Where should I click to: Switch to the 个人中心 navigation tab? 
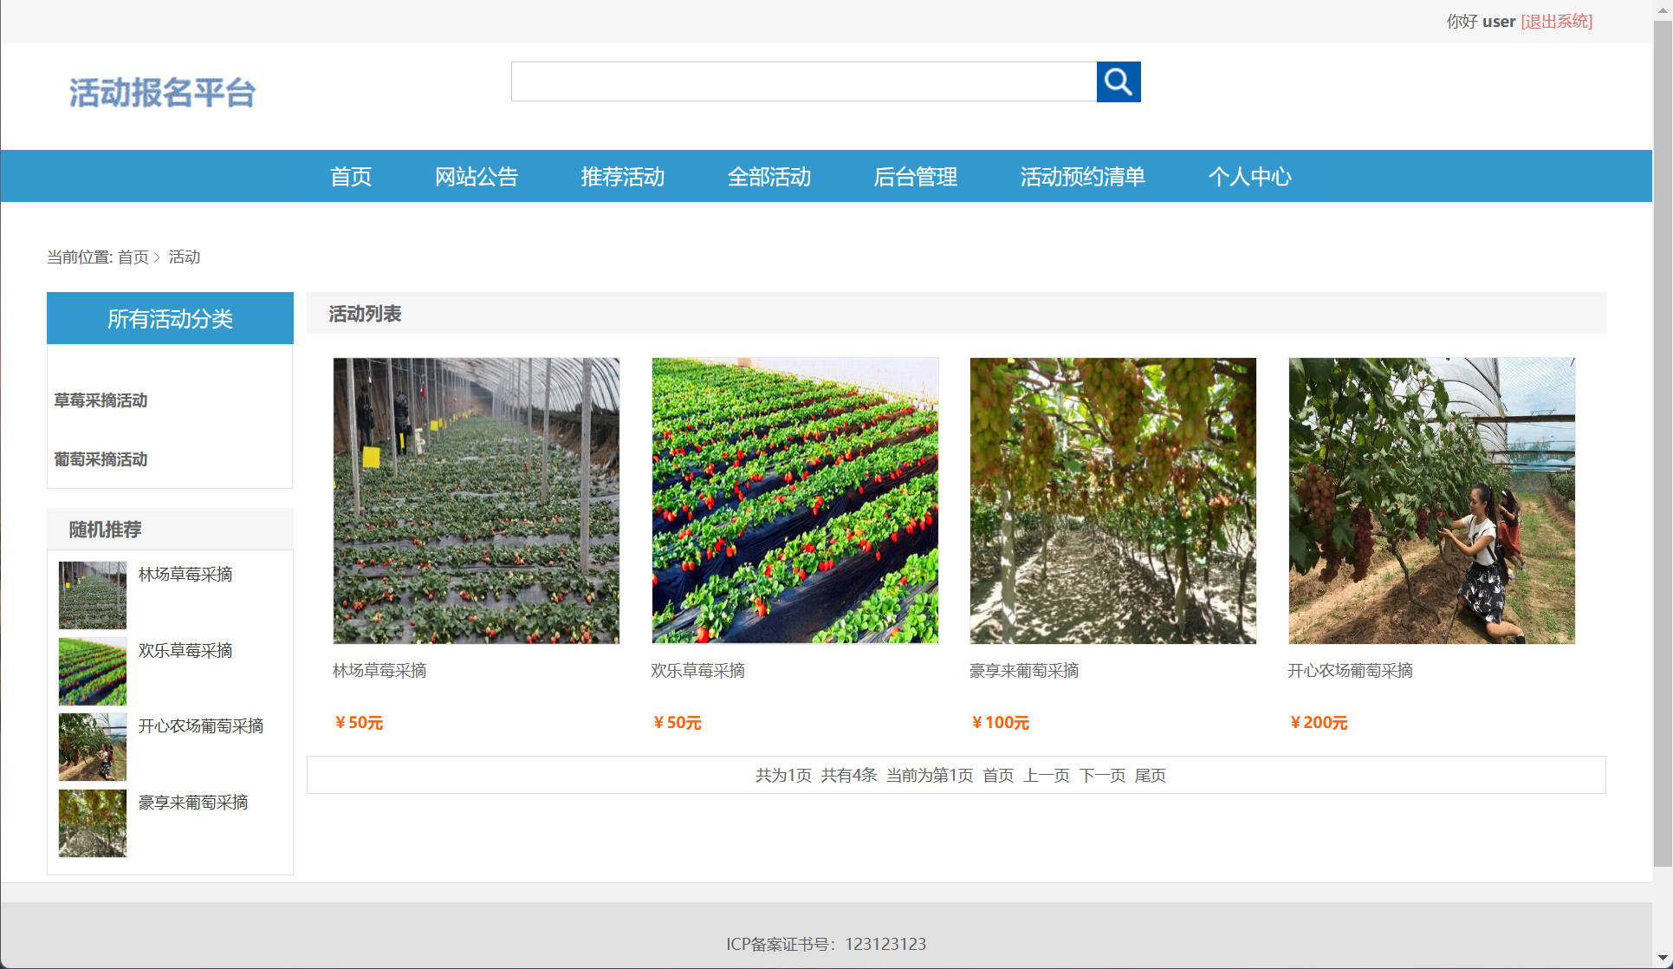(1250, 176)
